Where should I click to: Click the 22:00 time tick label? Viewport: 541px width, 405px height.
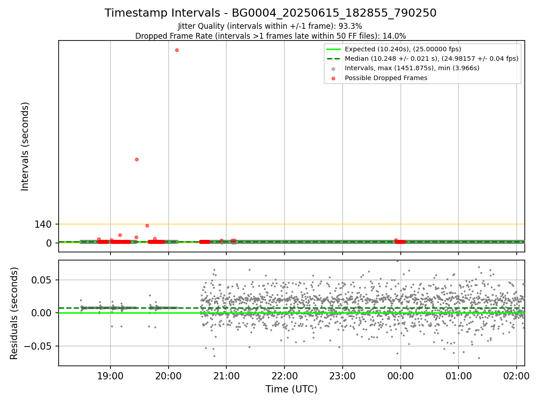284,375
